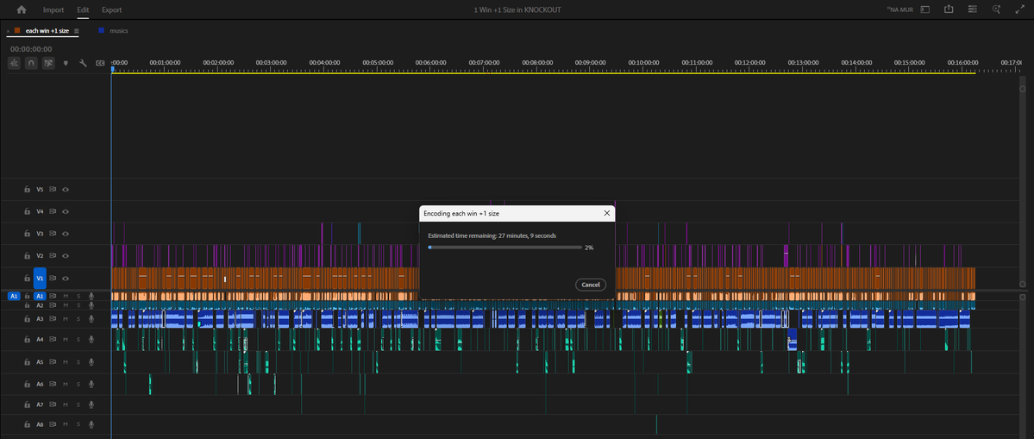
Task: Click estimated time remaining text
Action: (x=492, y=235)
